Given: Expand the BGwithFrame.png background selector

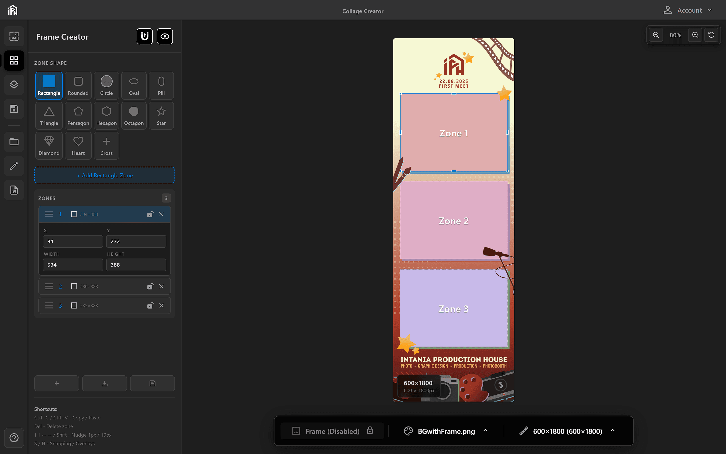Looking at the screenshot, I should [x=446, y=431].
